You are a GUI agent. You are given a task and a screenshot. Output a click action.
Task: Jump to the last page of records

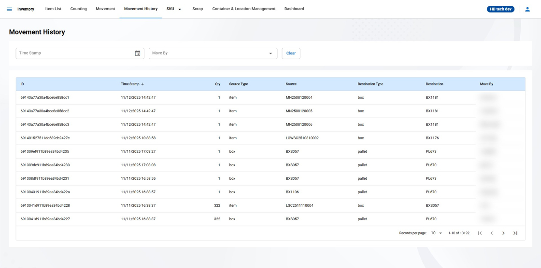click(515, 233)
